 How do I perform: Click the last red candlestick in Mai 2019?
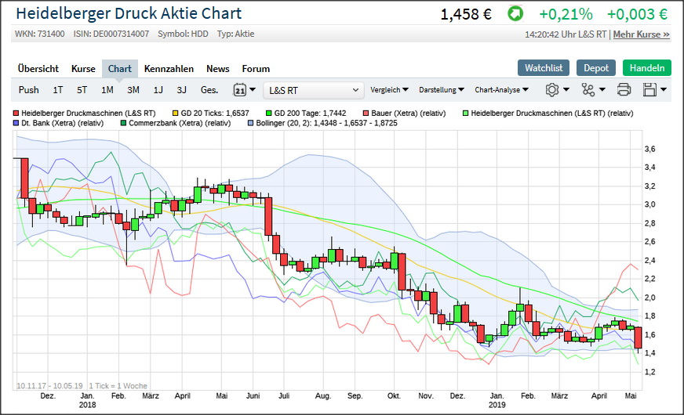639,338
